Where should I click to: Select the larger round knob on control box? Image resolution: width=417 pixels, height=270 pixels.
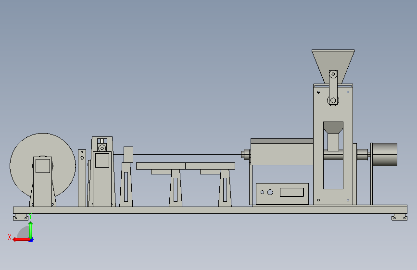tap(270, 192)
